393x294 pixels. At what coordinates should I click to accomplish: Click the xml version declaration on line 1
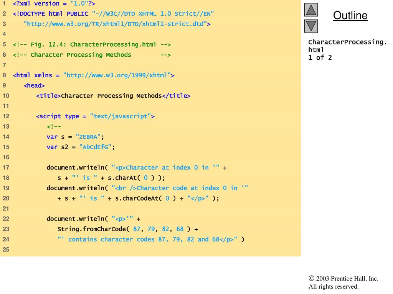pyautogui.click(x=54, y=3)
